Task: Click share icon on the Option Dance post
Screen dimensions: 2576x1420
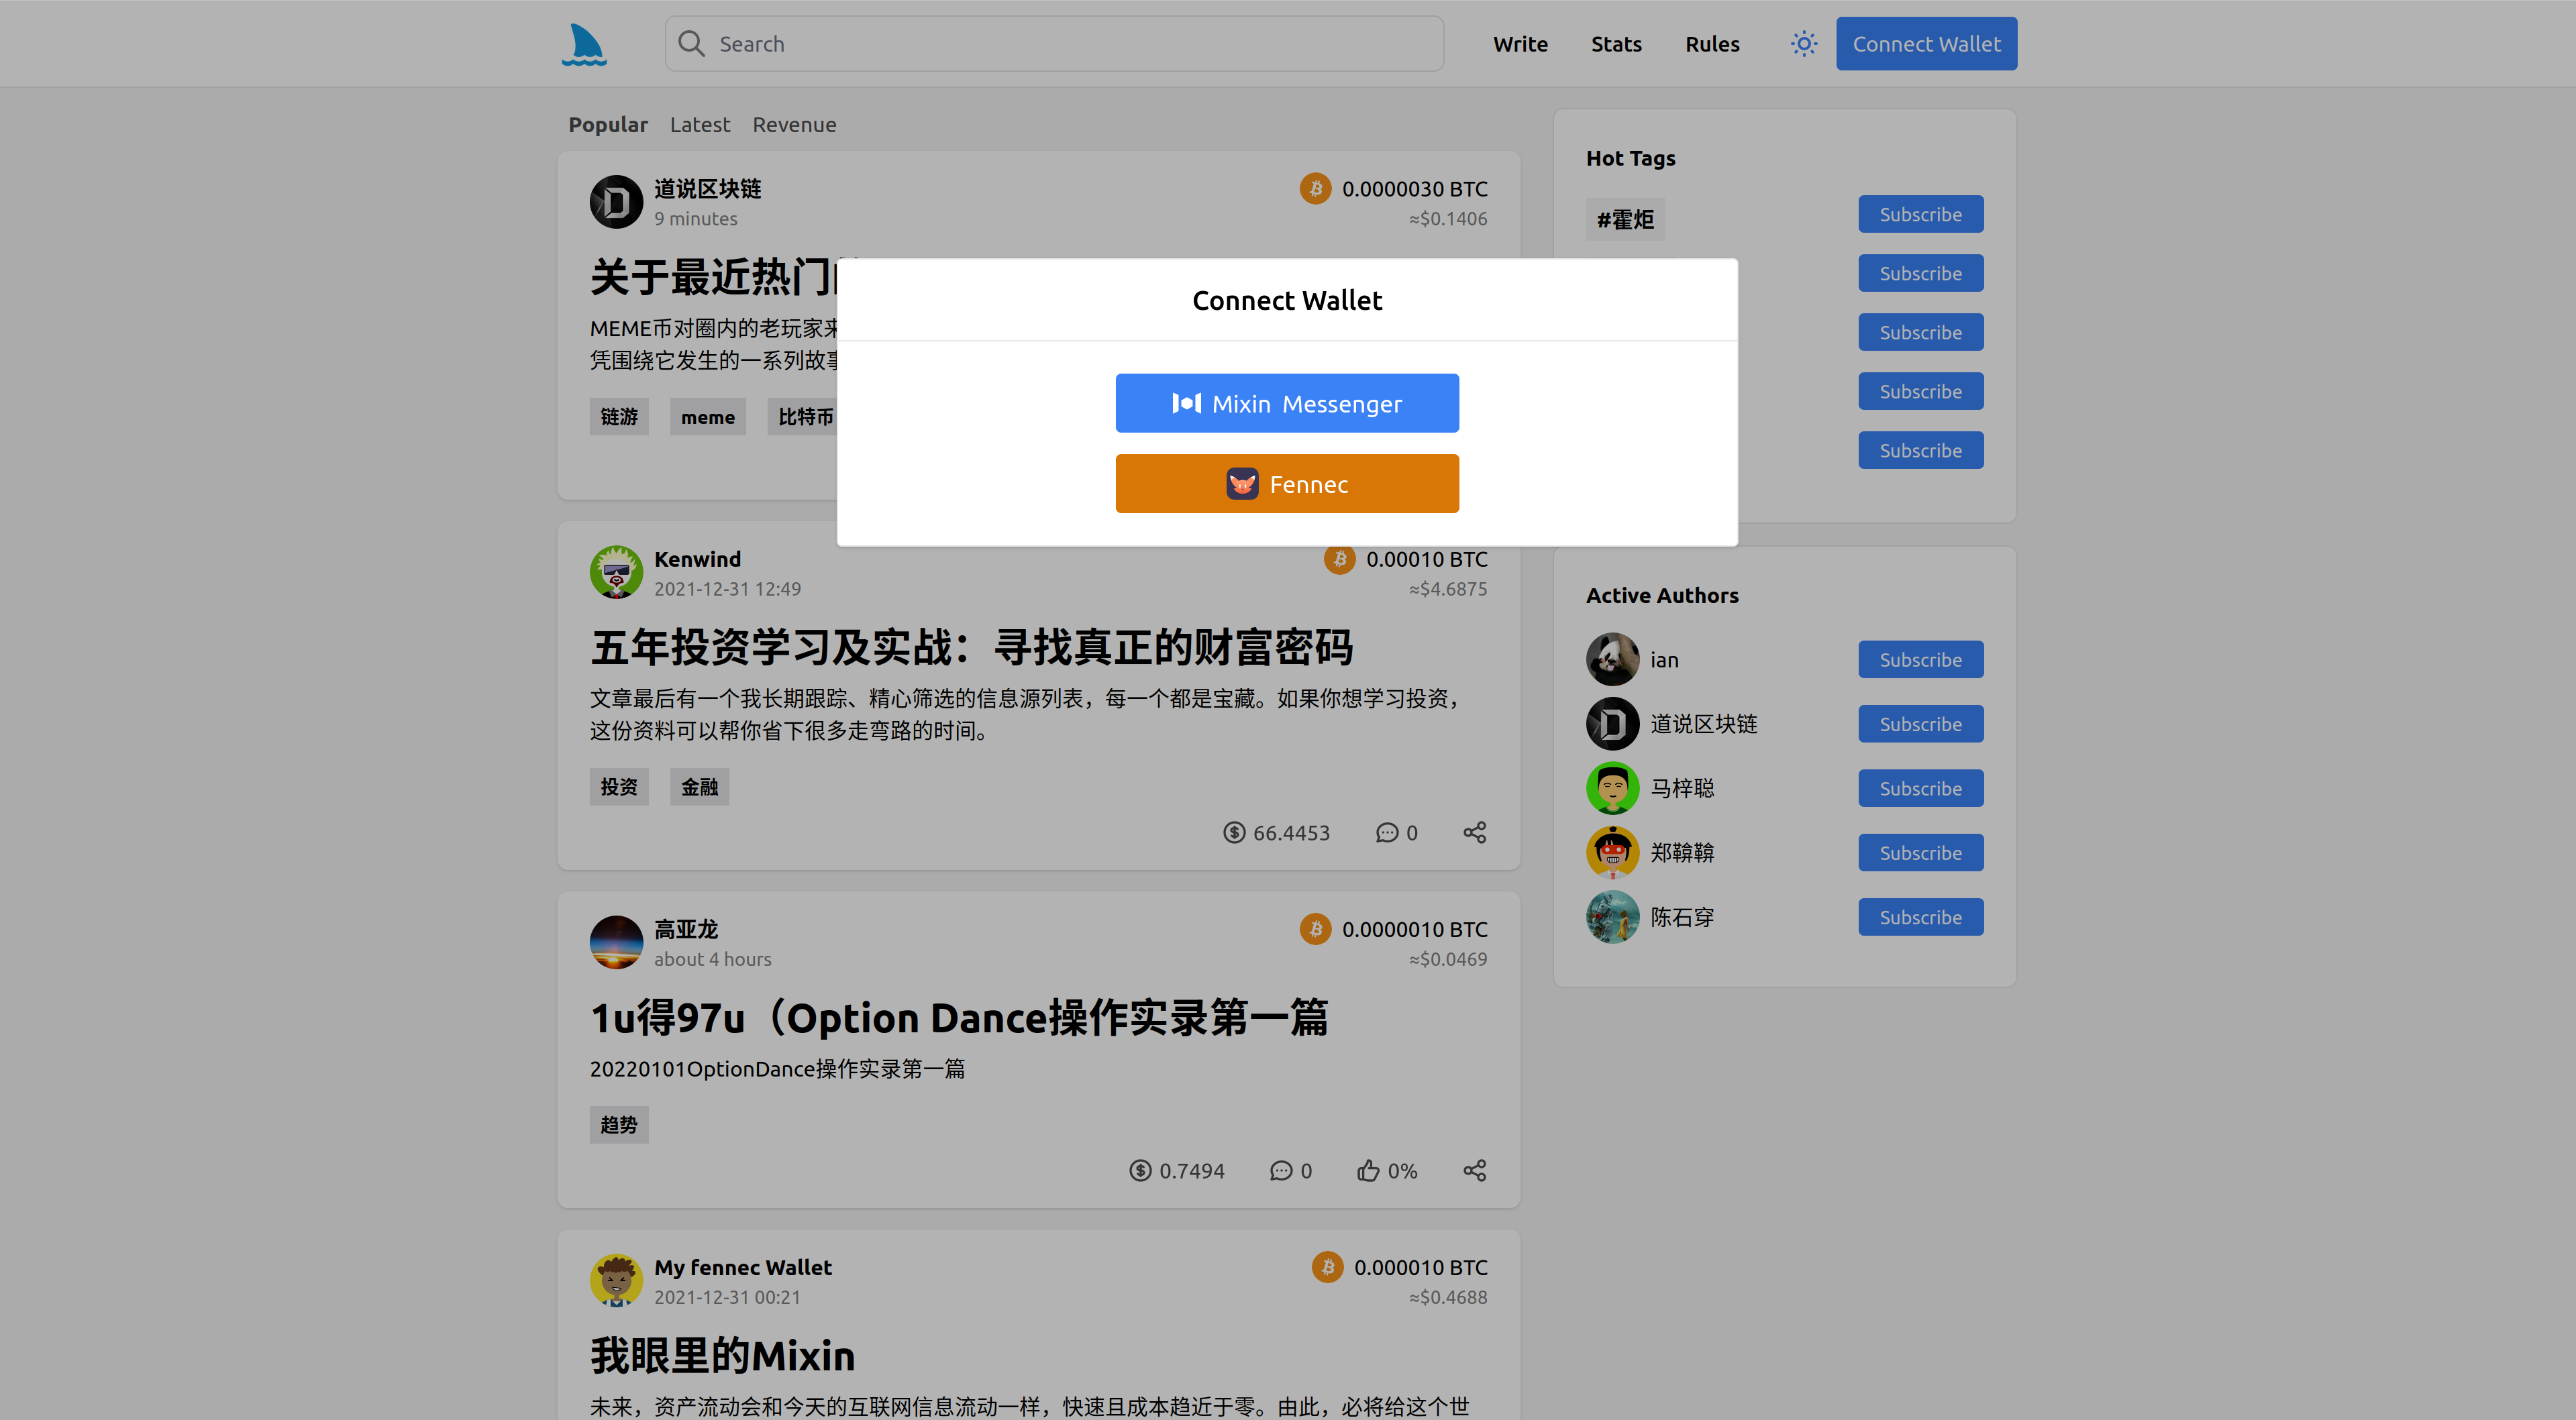Action: coord(1474,1170)
